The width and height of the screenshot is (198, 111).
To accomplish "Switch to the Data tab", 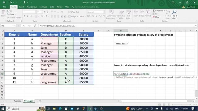I will click(52, 7).
